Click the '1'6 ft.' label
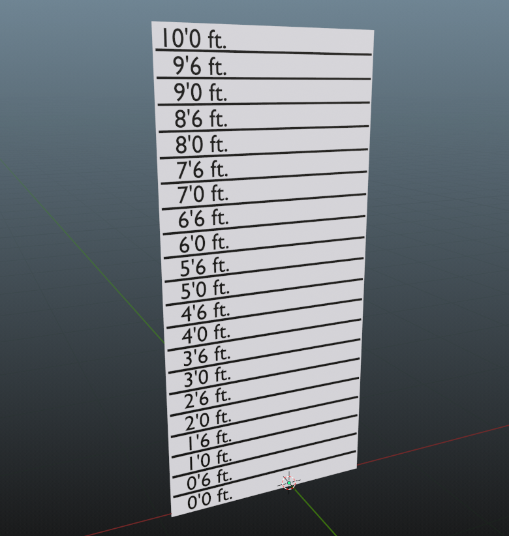Viewport: 509px width, 536px height. point(209,440)
